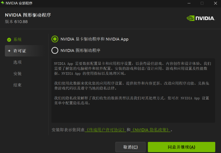Click the paragraph starting 我们使用此数据来优化
The width and height of the screenshot is (221, 153).
point(132,86)
